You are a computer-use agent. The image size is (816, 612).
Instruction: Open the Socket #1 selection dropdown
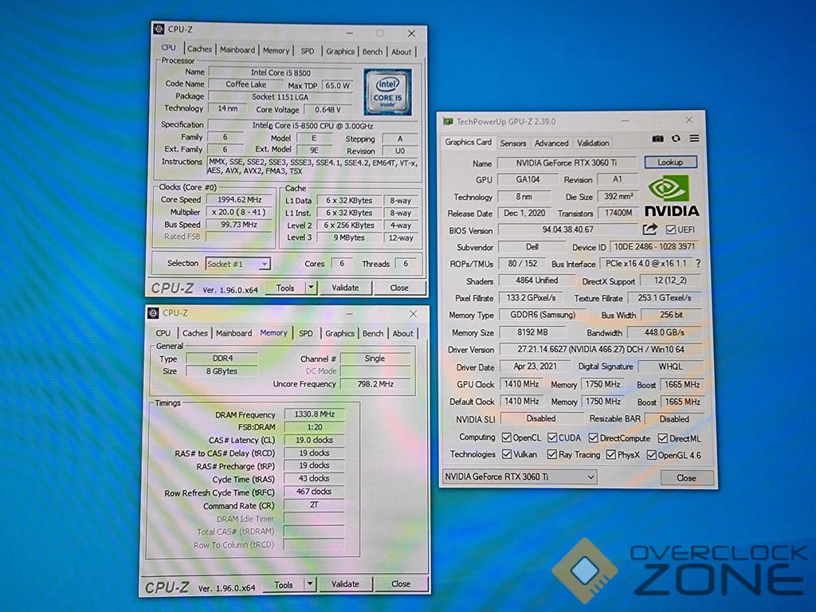click(237, 264)
